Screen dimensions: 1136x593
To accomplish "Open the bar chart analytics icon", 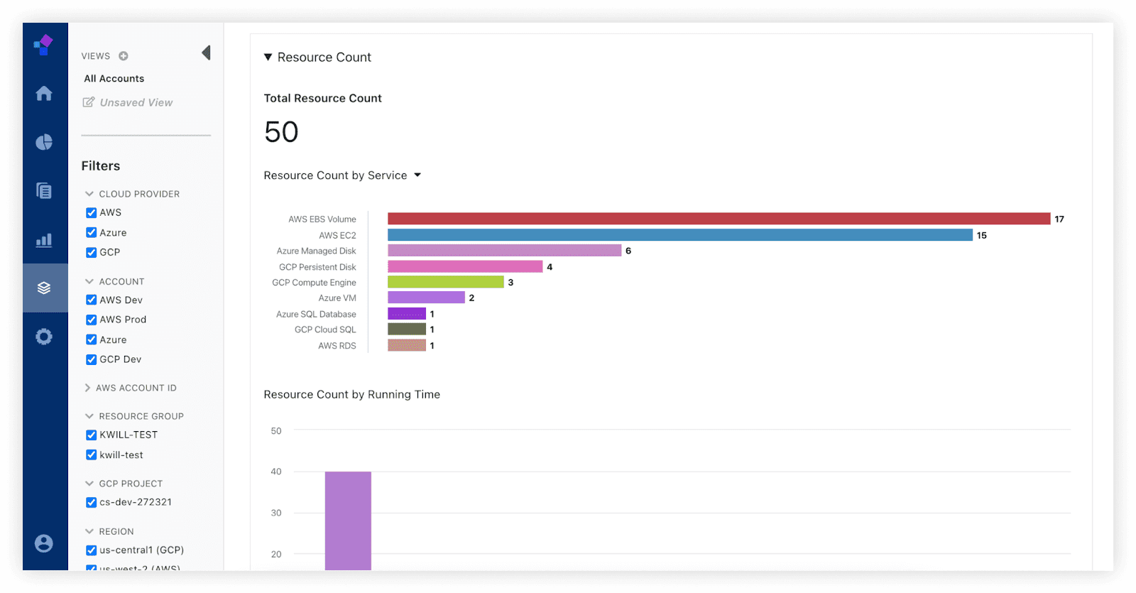I will click(44, 239).
